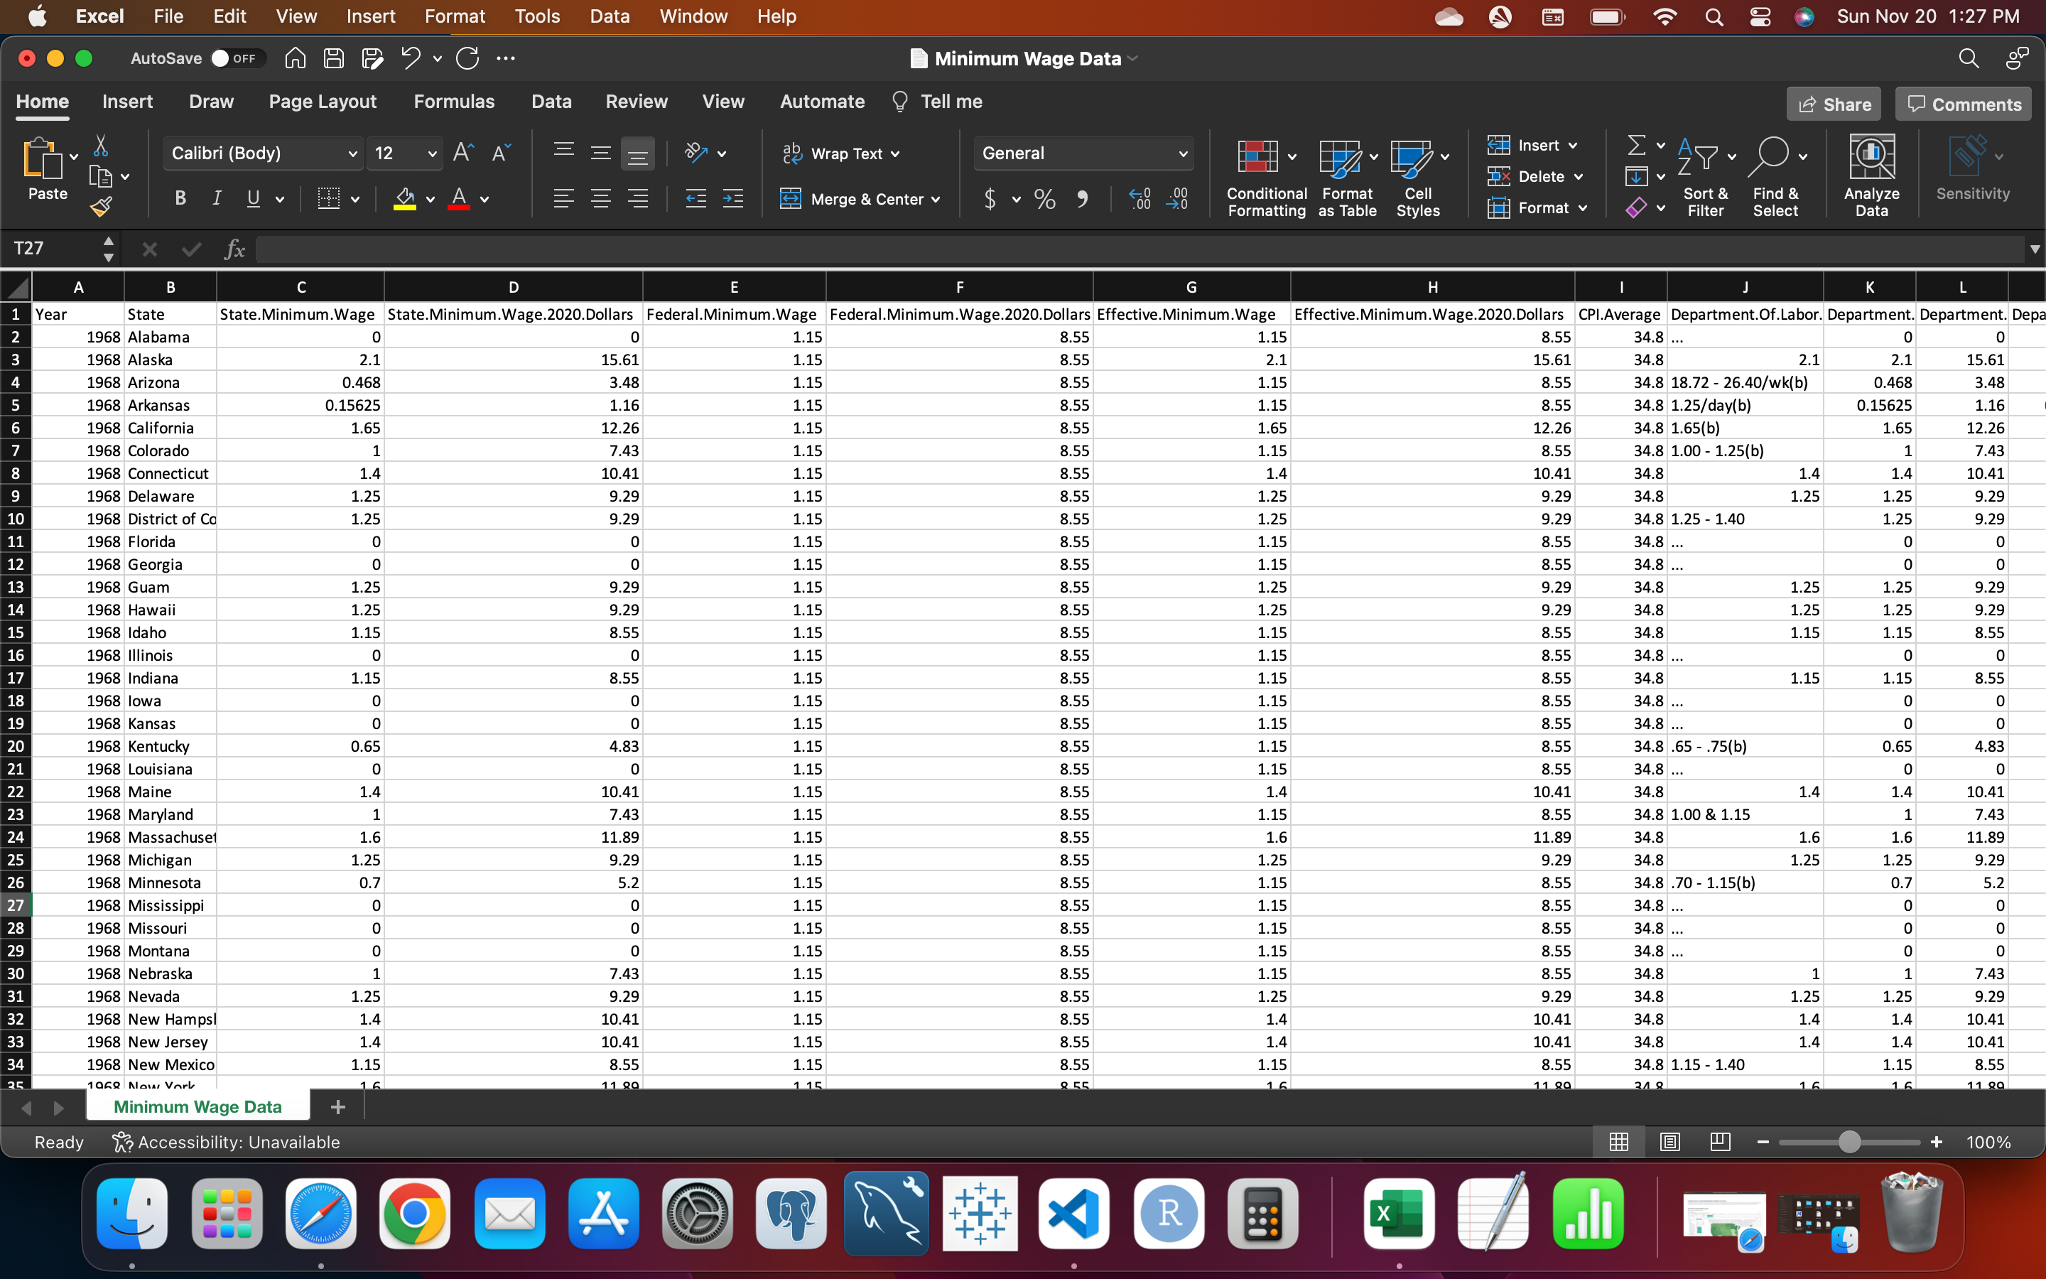Run Analyze Data

[1871, 173]
